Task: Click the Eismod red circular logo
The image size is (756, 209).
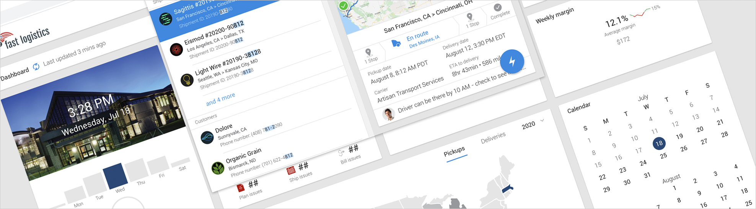Action: (176, 49)
